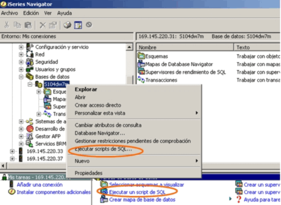
Task: Select the 169.145.220.37 tree row
Action: [x=45, y=159]
